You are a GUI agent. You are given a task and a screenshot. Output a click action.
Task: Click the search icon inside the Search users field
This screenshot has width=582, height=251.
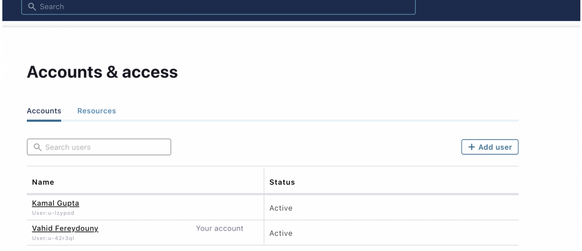[x=38, y=147]
